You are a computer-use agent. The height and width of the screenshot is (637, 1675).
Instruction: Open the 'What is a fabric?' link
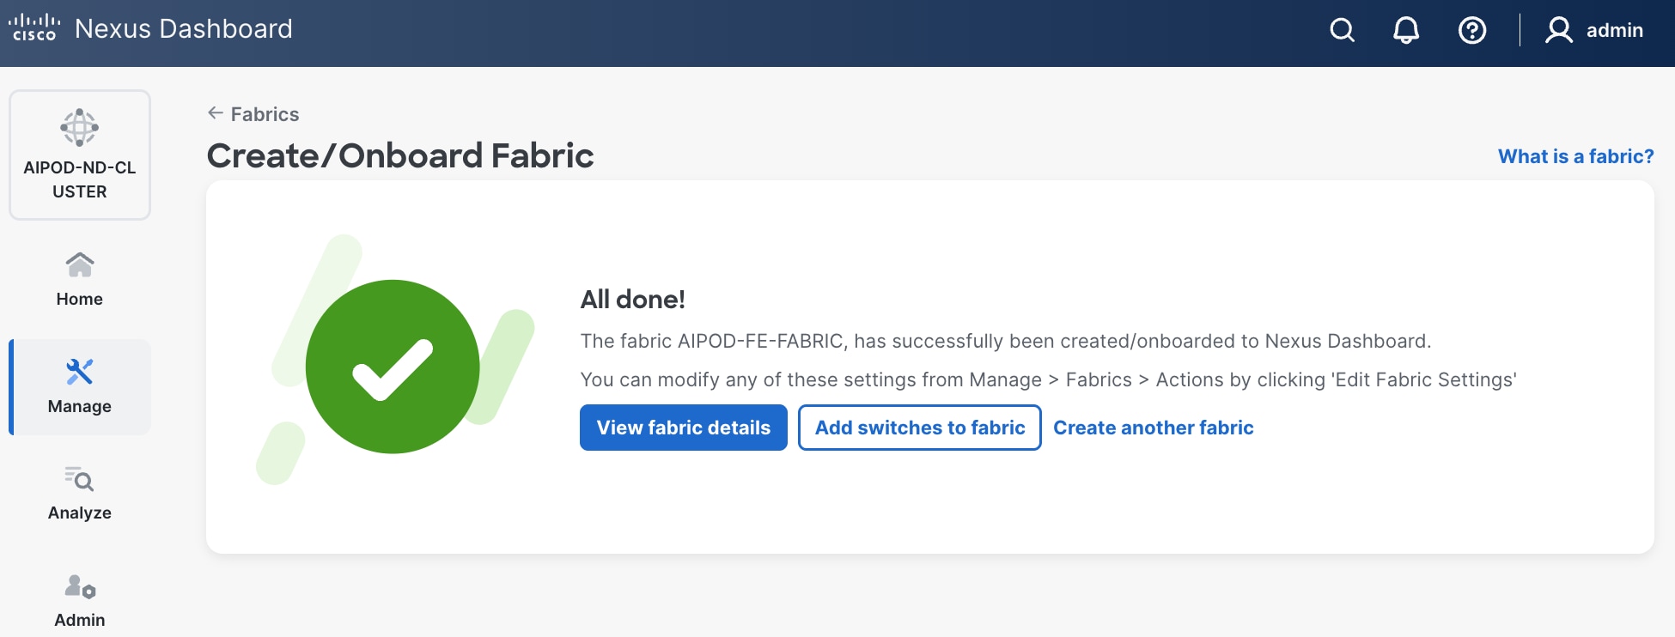tap(1575, 156)
